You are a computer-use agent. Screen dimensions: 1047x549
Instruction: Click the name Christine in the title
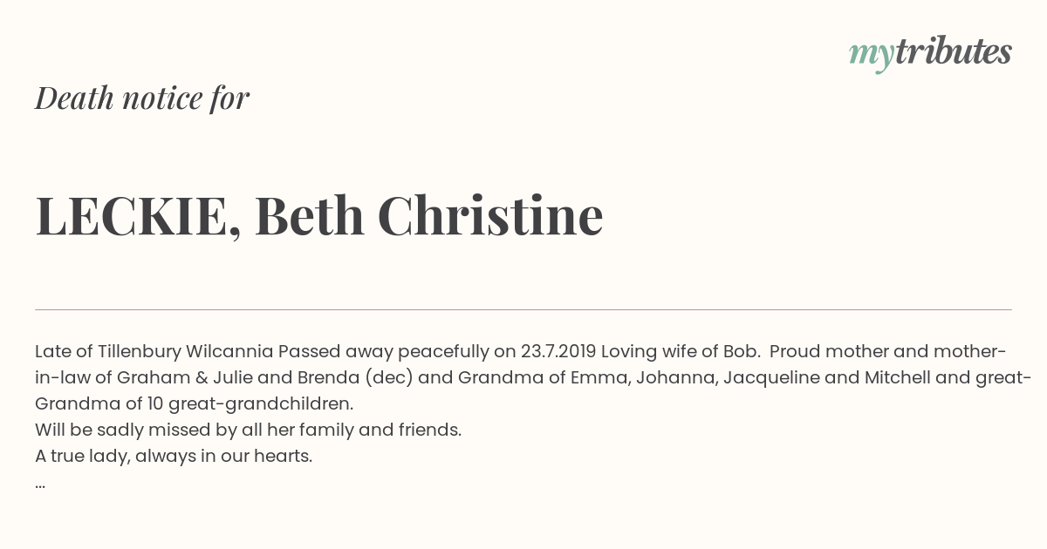coord(490,215)
